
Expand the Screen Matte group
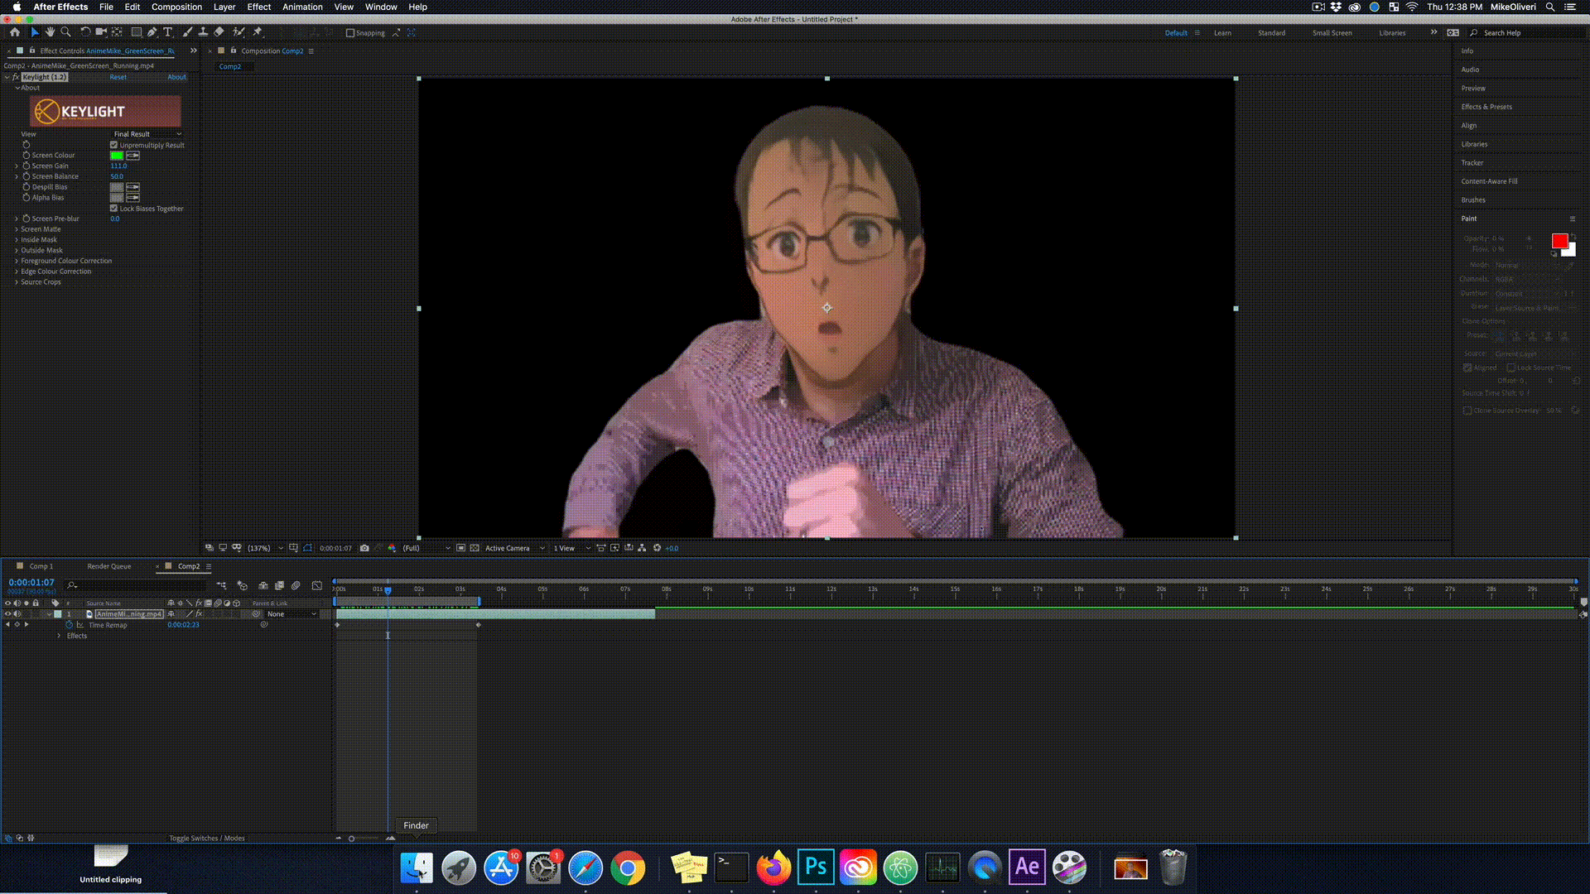coord(17,229)
